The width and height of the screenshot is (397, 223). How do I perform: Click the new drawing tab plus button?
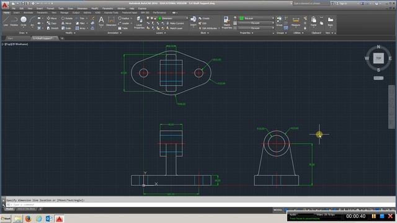click(x=62, y=38)
